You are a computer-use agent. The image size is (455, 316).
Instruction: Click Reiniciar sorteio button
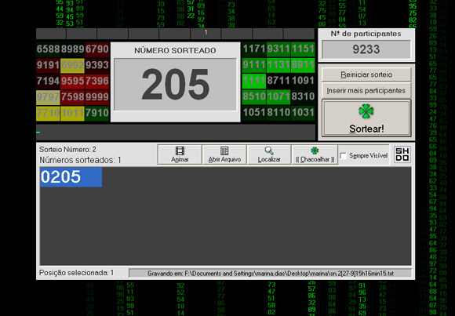[366, 74]
